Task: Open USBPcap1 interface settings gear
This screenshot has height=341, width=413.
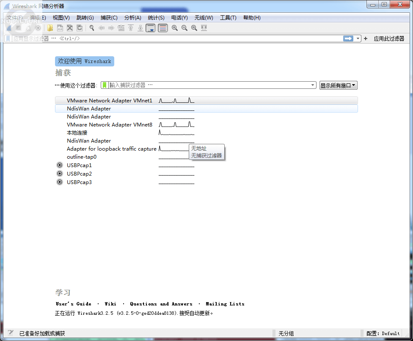Action: (x=60, y=165)
